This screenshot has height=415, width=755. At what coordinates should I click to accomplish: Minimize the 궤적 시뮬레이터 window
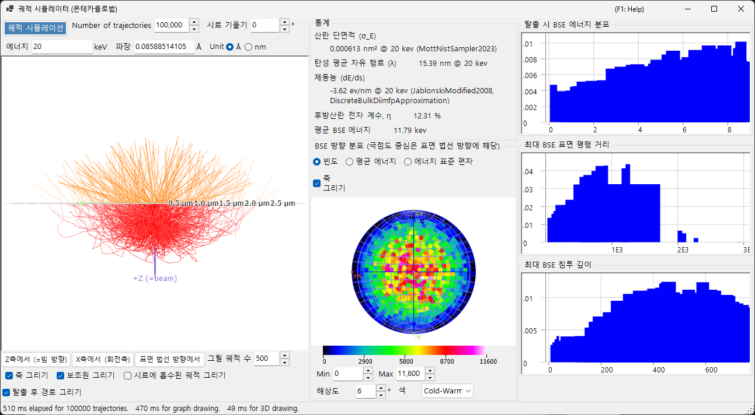(688, 9)
